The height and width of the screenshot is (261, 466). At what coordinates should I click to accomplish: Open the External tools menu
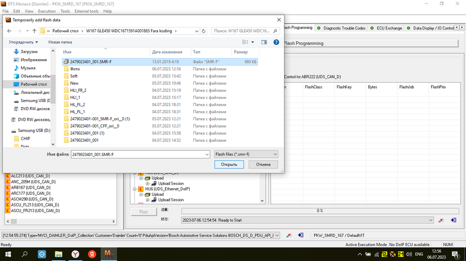click(86, 11)
